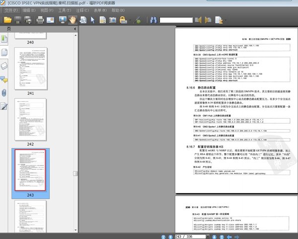Click thumbnail panel scroll up arrow
Viewport: 298px width, 239px height.
point(75,35)
